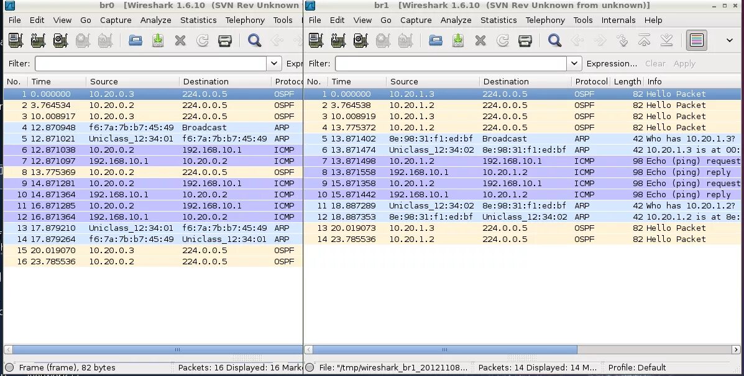Viewport: 744px width, 376px height.
Task: Select br1 packet 5 ARP from 8e:98:31:f1:ed:bf
Action: [522, 138]
